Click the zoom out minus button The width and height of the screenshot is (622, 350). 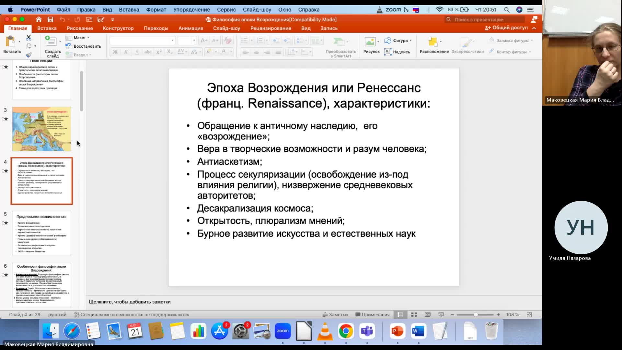coord(452,315)
